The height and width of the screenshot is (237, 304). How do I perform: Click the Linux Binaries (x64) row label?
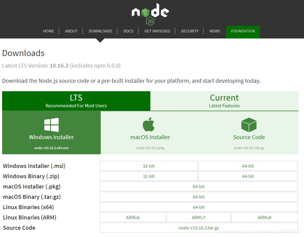click(28, 207)
